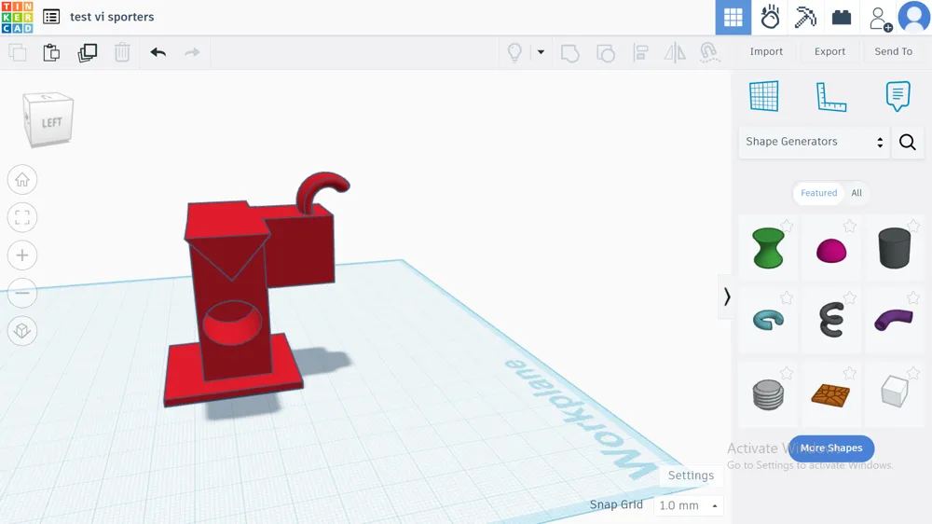Redo the last action
This screenshot has height=524, width=932.
pyautogui.click(x=192, y=52)
